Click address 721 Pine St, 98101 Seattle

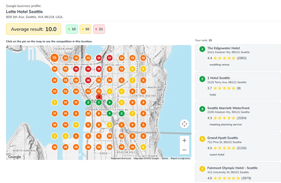[x=224, y=142]
